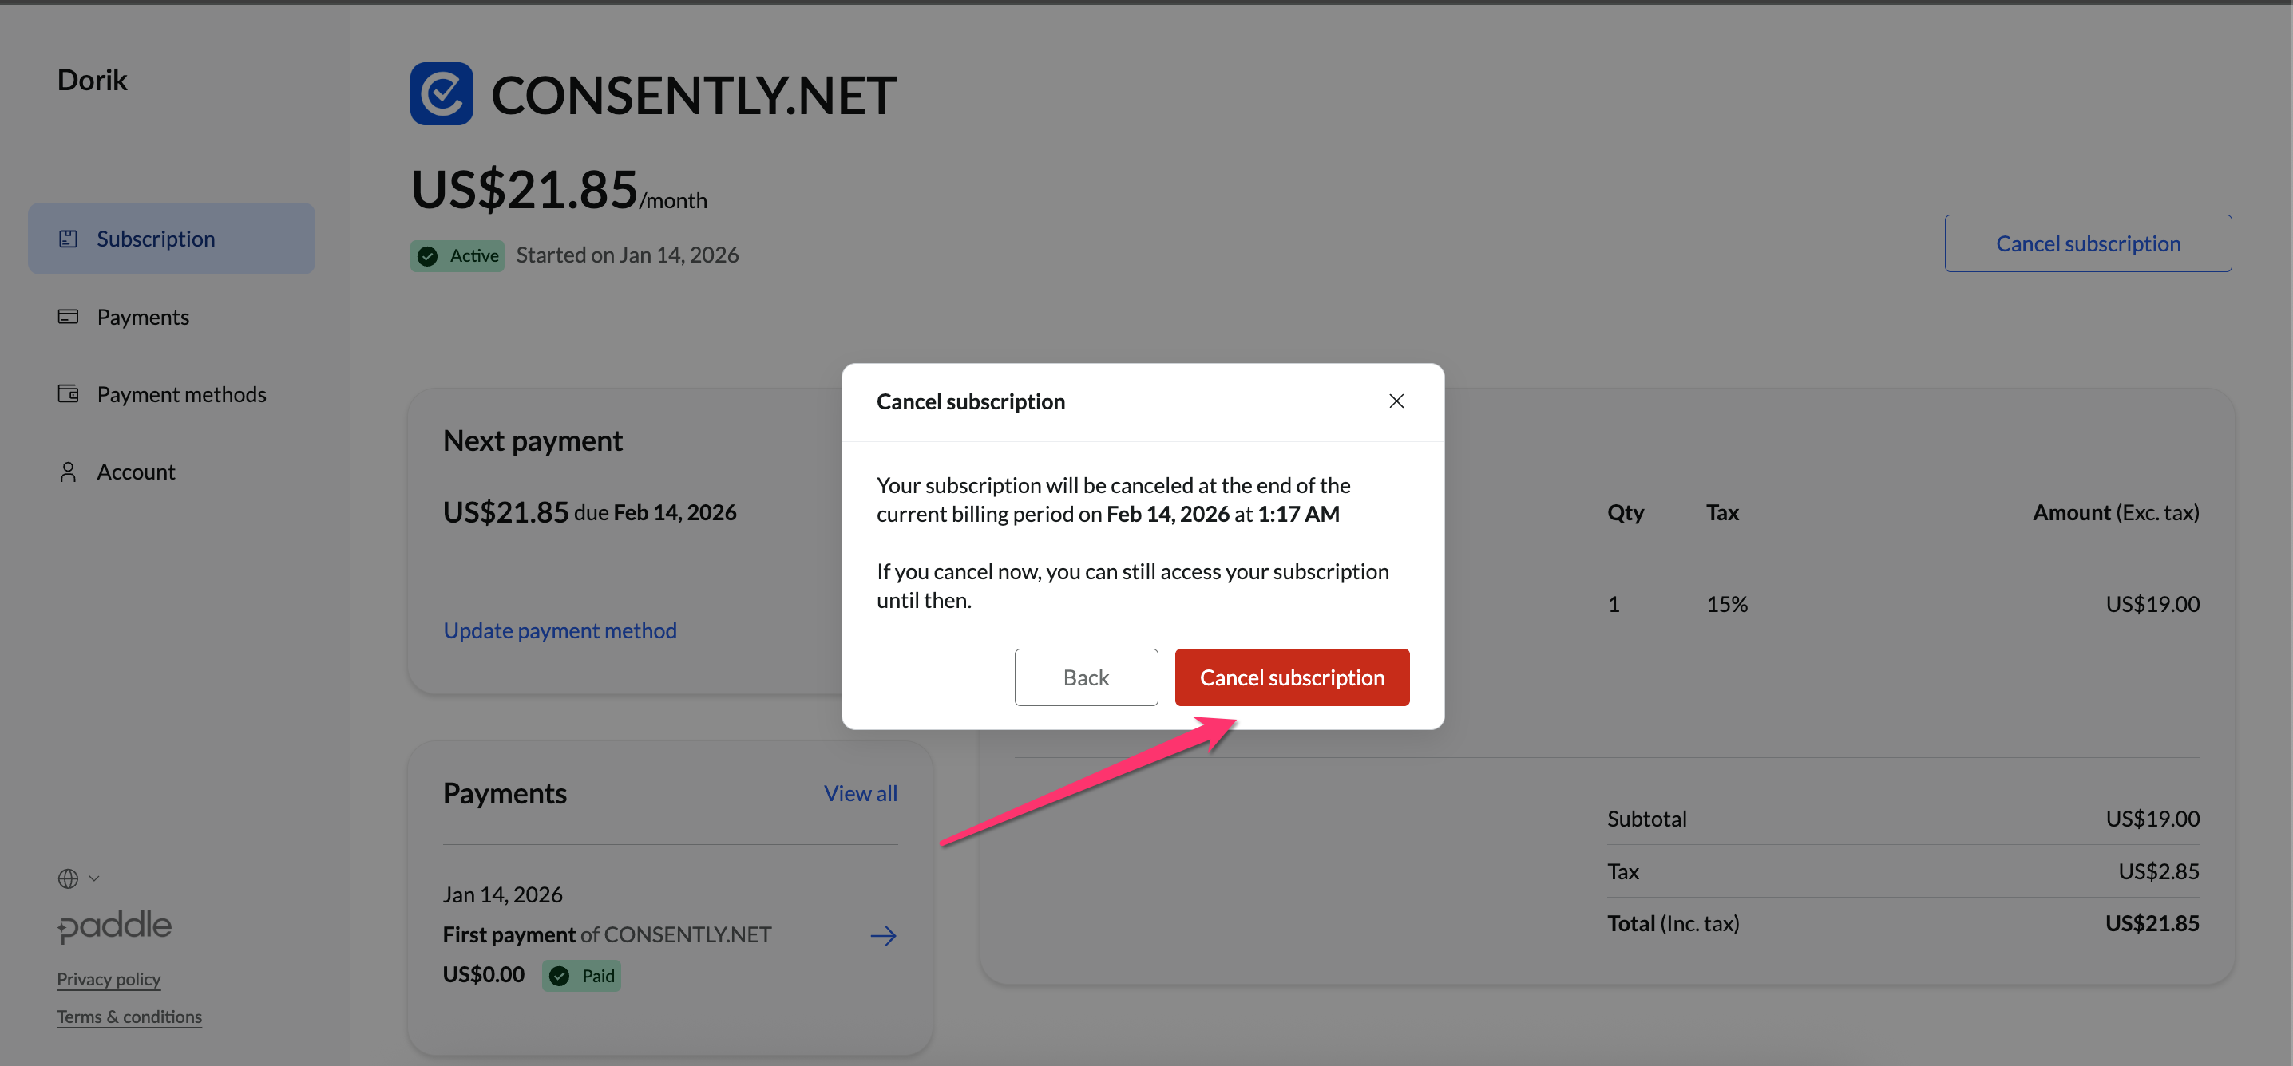Screen dimensions: 2293x1066
Task: Click the arrow next to First payment
Action: point(882,935)
